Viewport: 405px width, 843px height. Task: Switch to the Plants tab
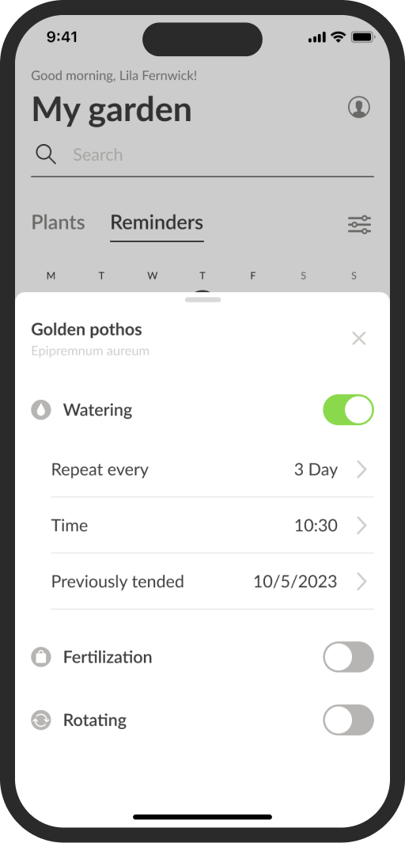[58, 222]
